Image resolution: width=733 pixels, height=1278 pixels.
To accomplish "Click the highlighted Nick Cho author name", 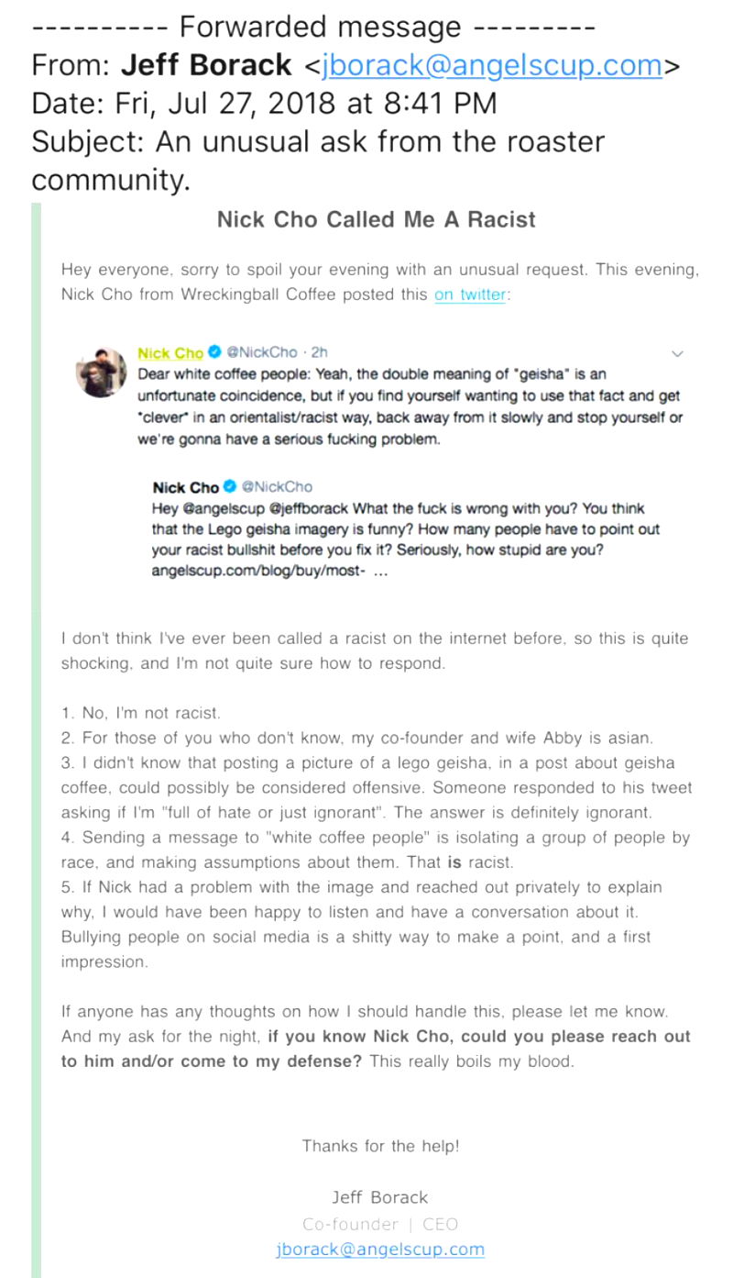I will [x=170, y=352].
